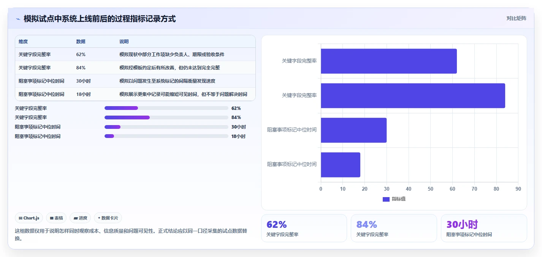The height and width of the screenshot is (257, 542).
Task: Click the 维度 column header
Action: pyautogui.click(x=23, y=42)
